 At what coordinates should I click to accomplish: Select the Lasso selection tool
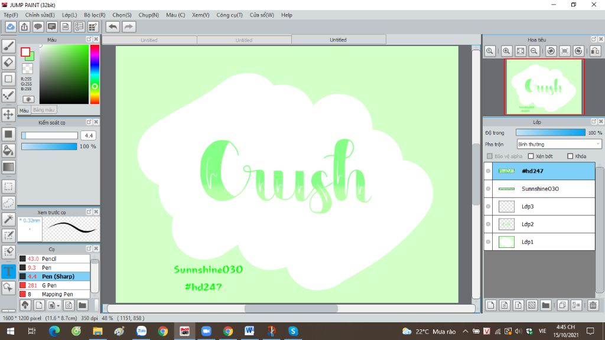(x=8, y=203)
